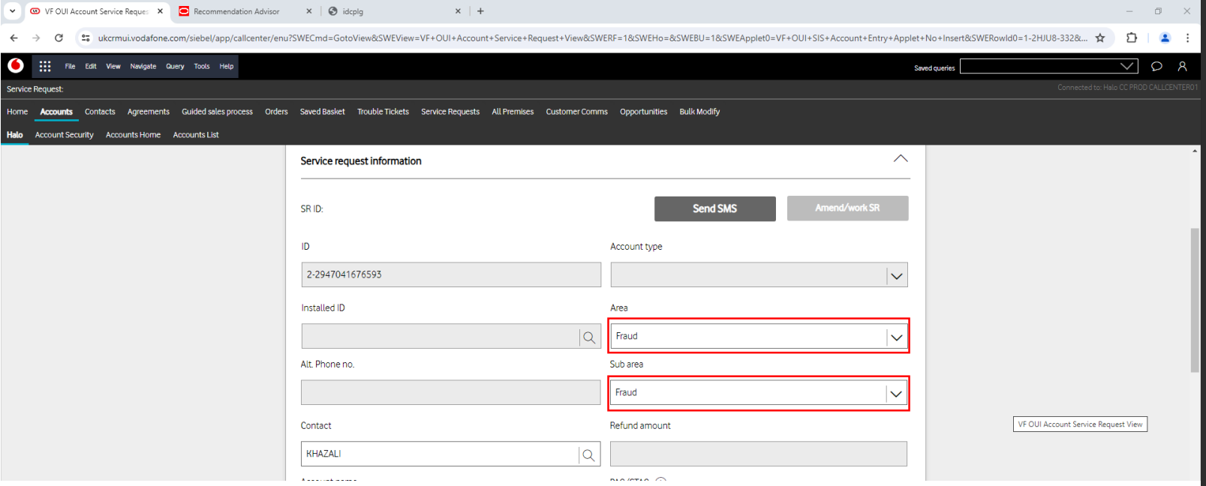Open the Saved Basket tab

[x=323, y=112]
